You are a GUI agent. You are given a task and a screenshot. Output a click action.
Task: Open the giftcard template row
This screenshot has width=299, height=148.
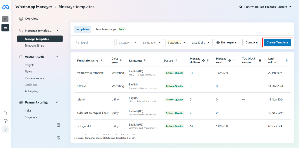[182, 86]
